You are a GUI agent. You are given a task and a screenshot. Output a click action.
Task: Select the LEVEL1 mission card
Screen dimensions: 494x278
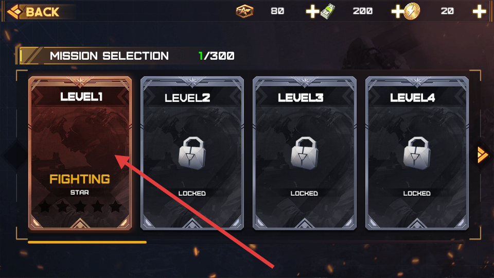coord(80,153)
